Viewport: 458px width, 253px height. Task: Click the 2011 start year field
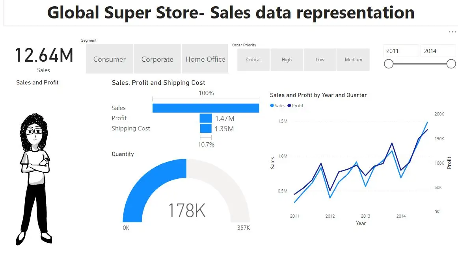click(401, 51)
